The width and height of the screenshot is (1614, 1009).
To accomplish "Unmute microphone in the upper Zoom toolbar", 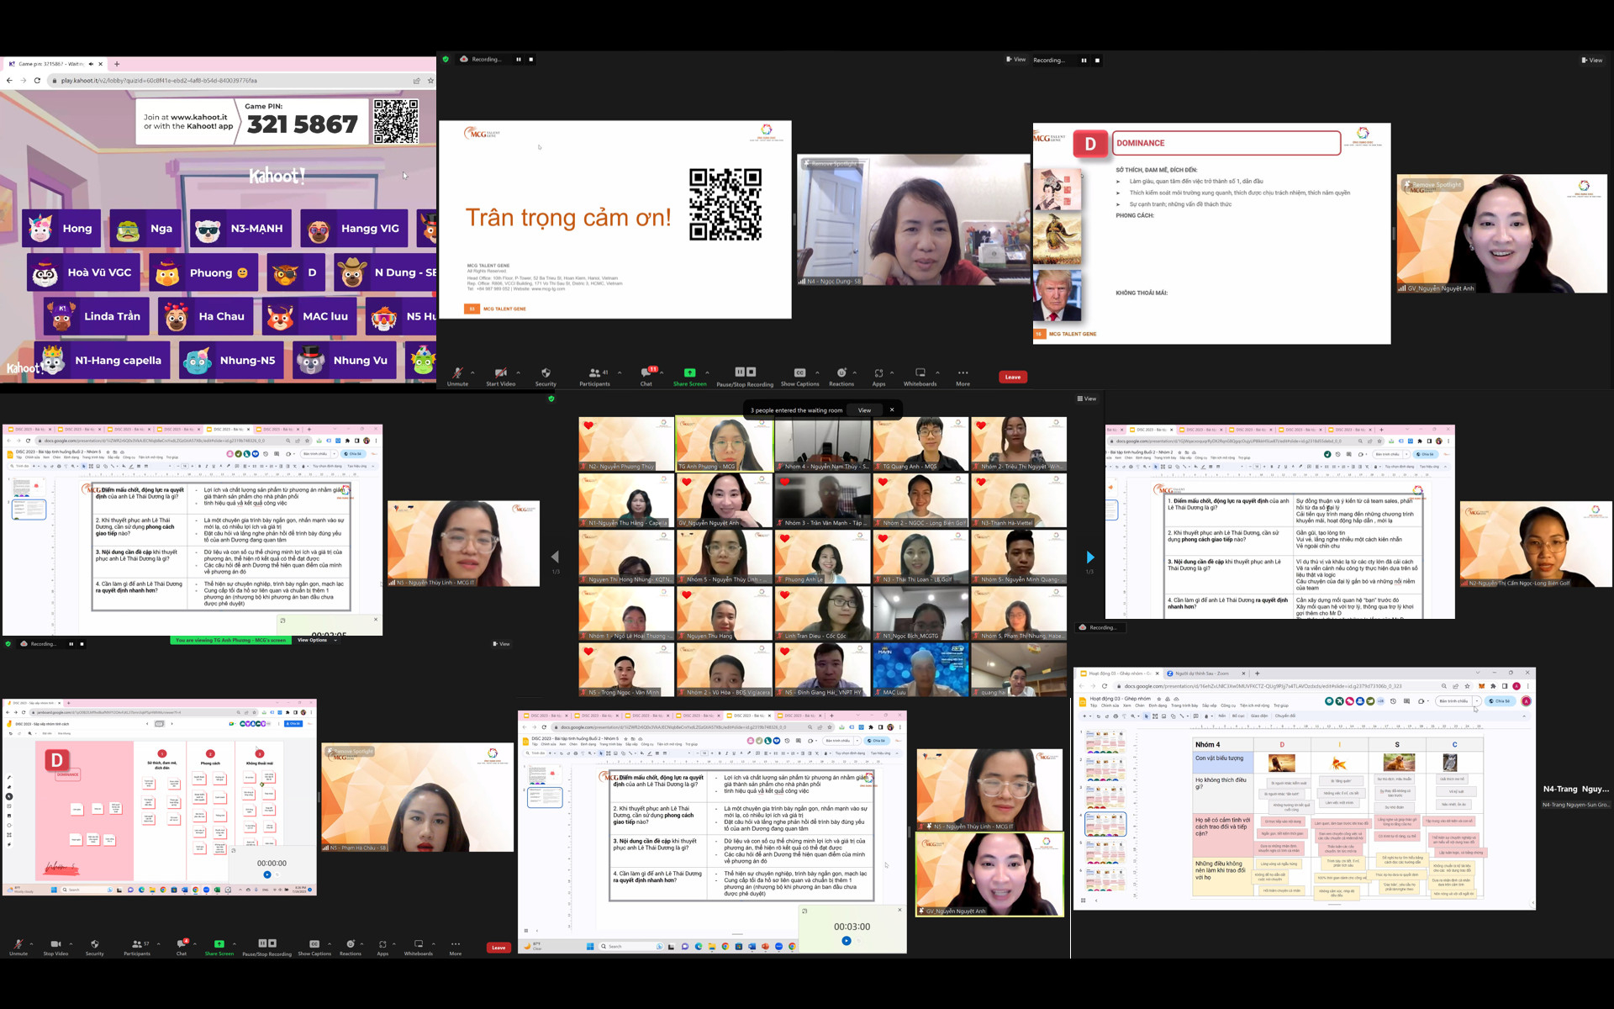I will [x=457, y=376].
